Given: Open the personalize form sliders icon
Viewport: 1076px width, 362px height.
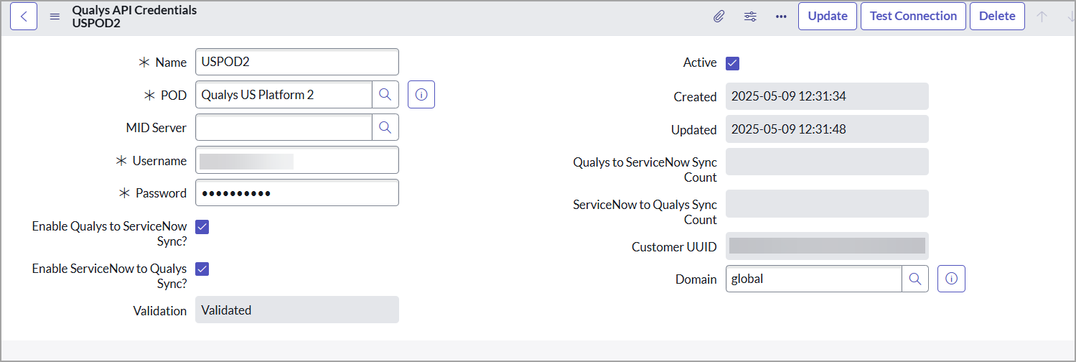Looking at the screenshot, I should (x=750, y=16).
